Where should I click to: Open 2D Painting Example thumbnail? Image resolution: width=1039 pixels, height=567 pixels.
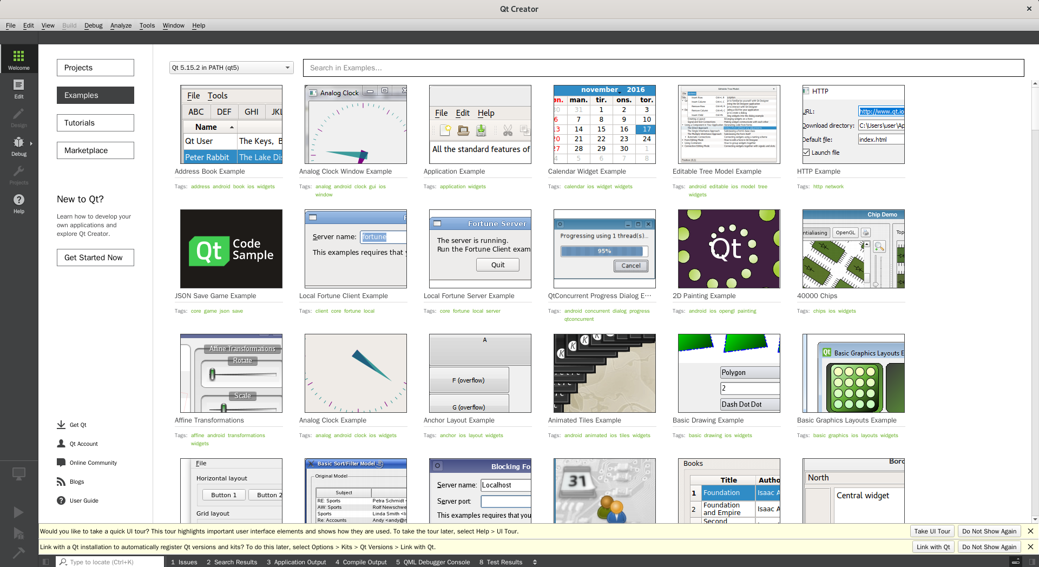[x=729, y=249]
